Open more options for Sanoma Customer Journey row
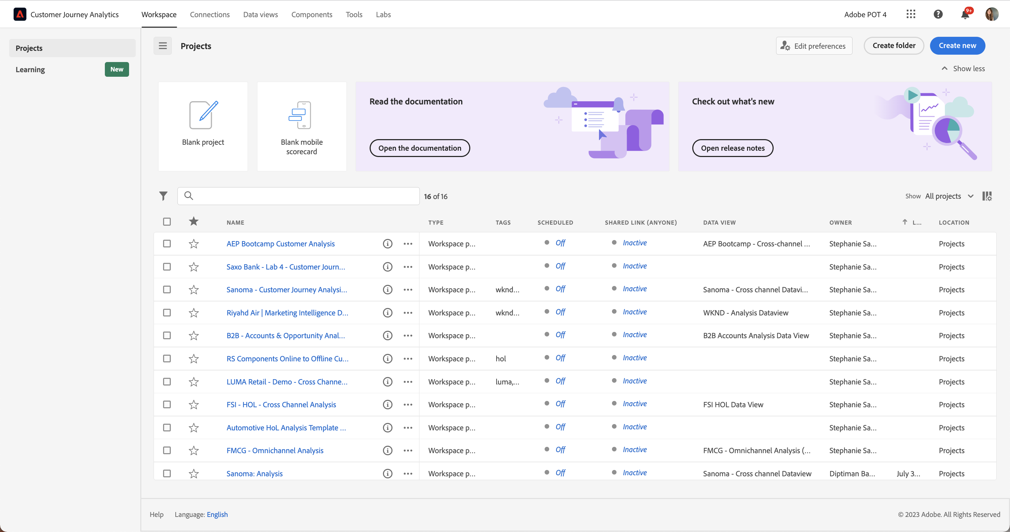The image size is (1010, 532). pos(408,289)
